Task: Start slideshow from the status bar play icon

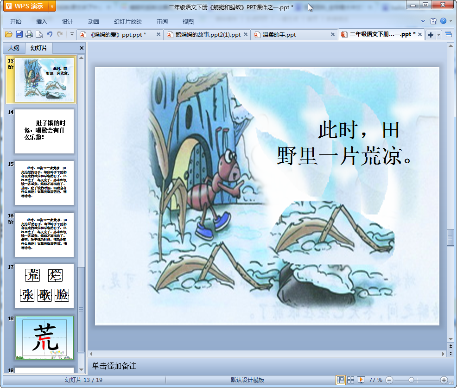Action: 361,380
